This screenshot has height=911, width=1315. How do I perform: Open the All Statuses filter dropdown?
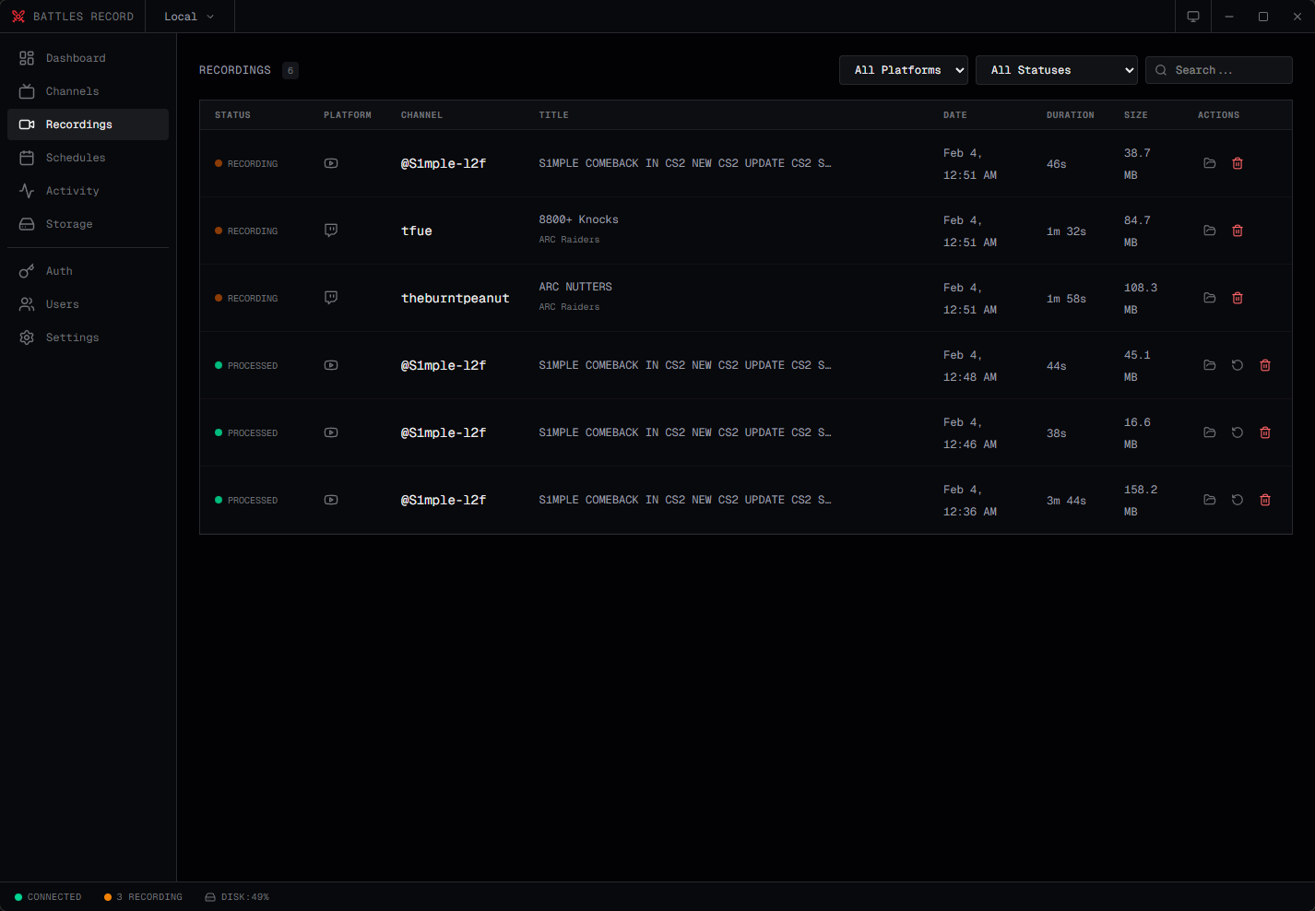coord(1056,69)
